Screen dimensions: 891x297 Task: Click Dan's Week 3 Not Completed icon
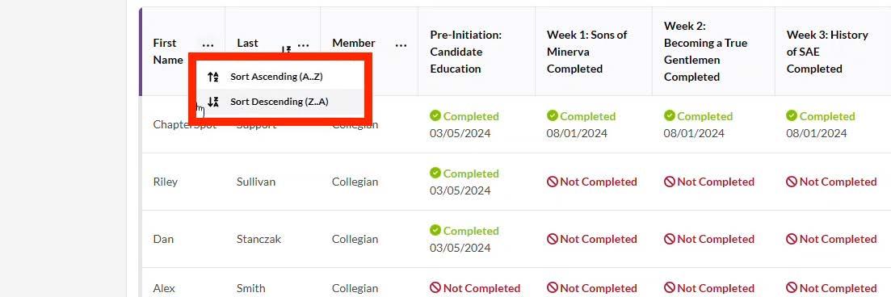[792, 239]
